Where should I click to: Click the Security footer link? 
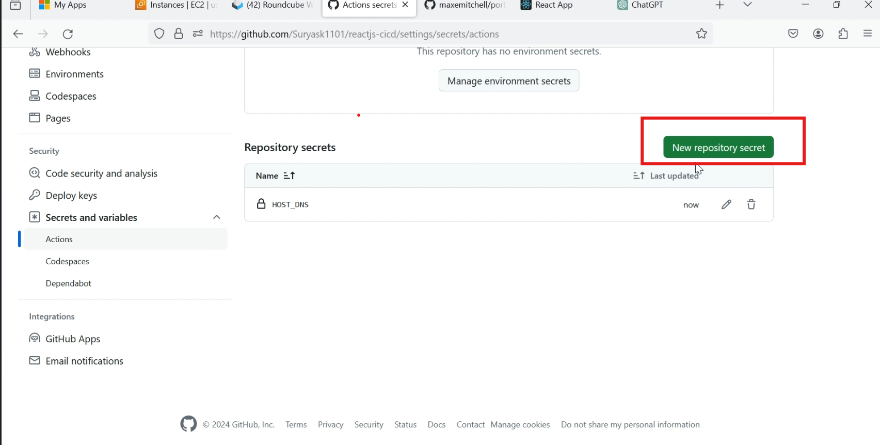(369, 424)
